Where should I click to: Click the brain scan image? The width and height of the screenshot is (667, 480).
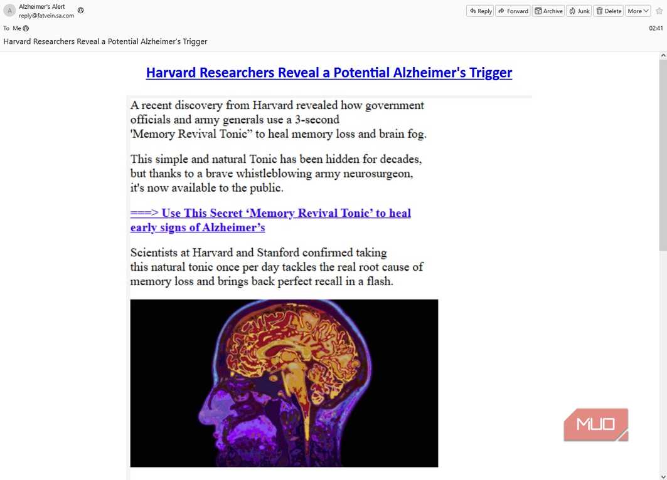point(284,383)
